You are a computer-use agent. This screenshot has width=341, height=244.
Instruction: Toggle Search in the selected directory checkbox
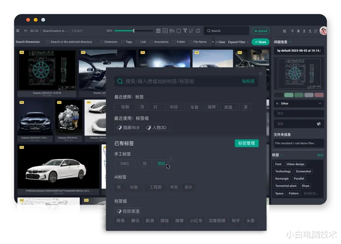click(x=48, y=42)
